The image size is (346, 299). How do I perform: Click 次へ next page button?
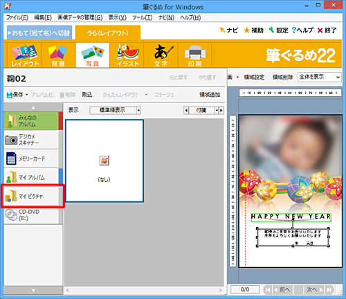(315, 289)
